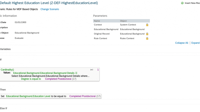Viewport: 200px width, 112px height.
Task: Expand the Else If section
Action: [x=4, y=108]
